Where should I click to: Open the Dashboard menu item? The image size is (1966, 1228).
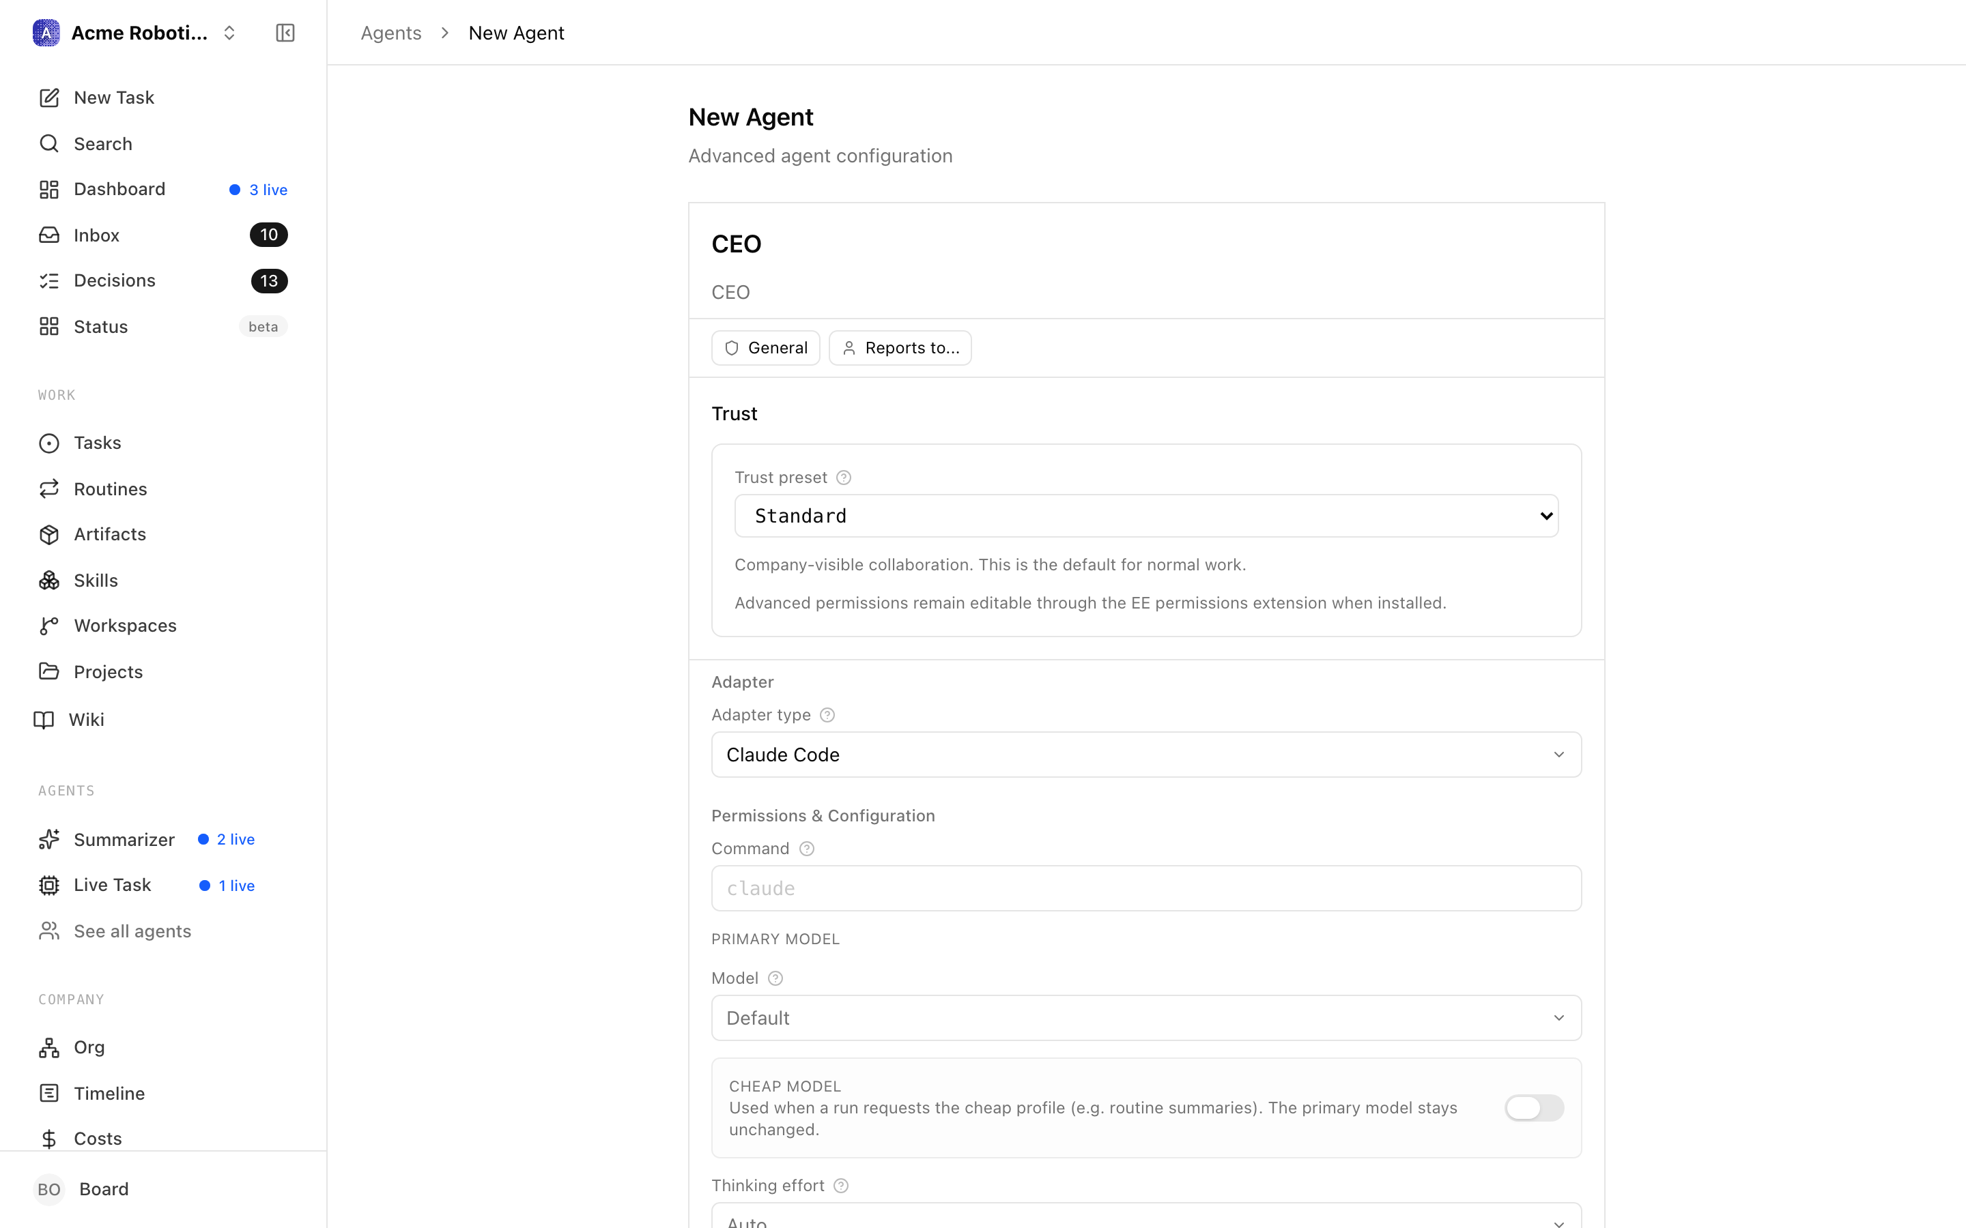pos(162,189)
